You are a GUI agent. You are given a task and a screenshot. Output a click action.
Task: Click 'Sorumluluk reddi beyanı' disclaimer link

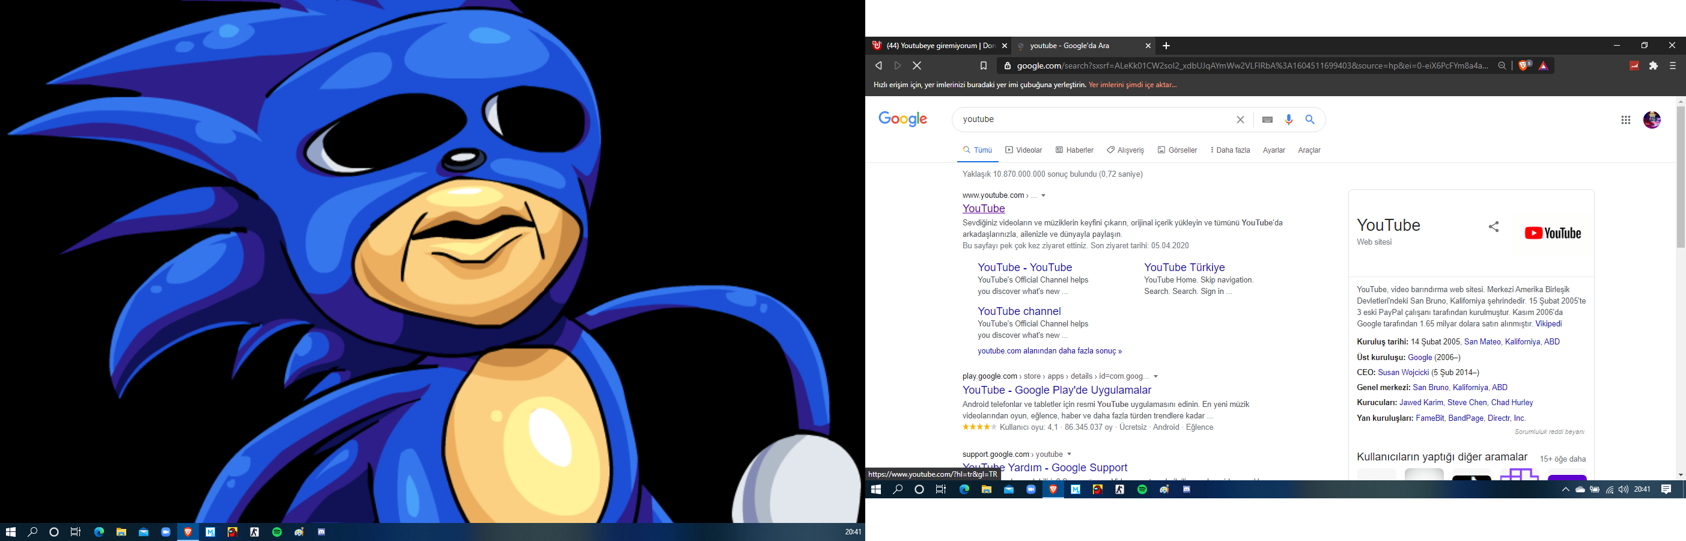tap(1549, 432)
